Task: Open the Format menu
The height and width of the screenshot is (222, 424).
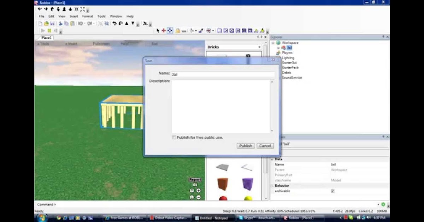Action: pyautogui.click(x=88, y=16)
